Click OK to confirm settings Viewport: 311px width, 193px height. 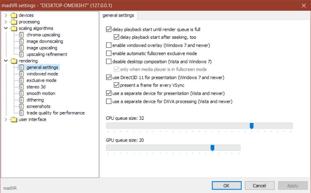tap(226, 186)
